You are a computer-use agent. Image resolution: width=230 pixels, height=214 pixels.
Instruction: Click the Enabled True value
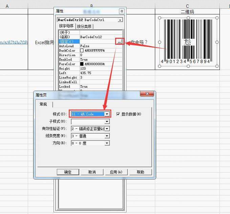coord(84,59)
